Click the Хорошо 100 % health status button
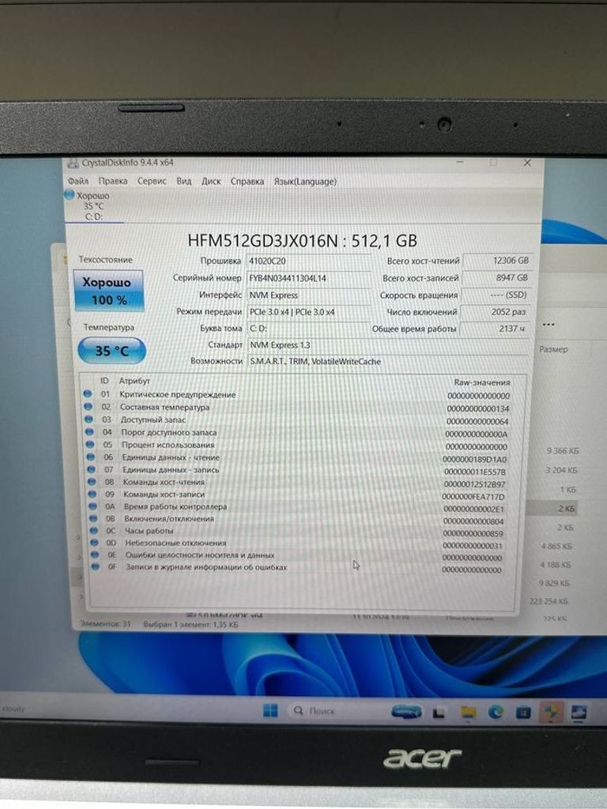 pos(109,291)
